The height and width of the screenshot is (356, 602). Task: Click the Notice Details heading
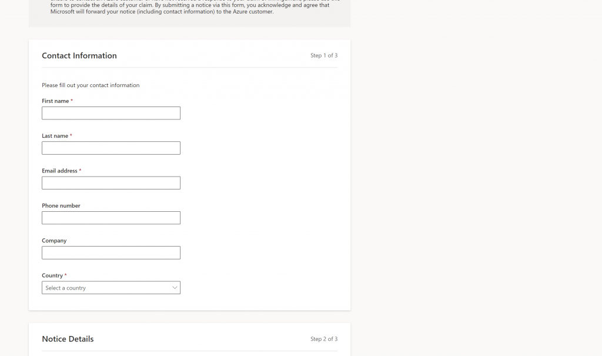[x=68, y=339]
